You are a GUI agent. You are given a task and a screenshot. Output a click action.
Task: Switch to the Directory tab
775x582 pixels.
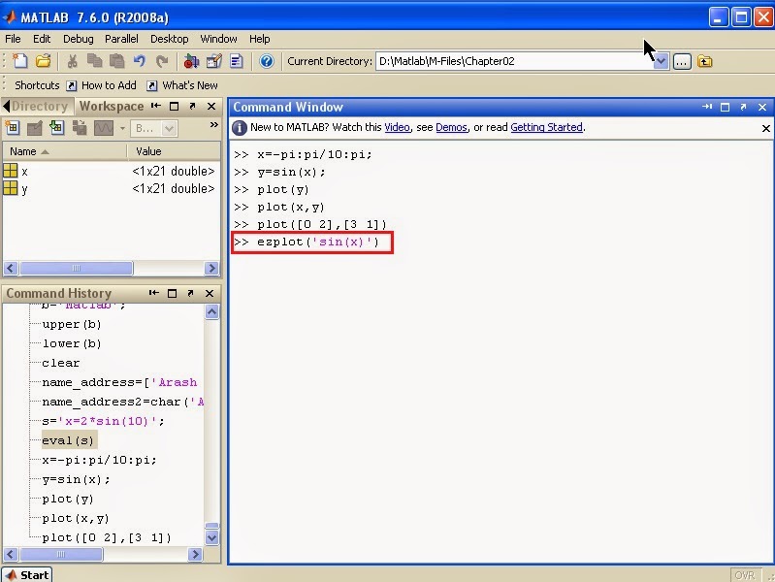[39, 107]
